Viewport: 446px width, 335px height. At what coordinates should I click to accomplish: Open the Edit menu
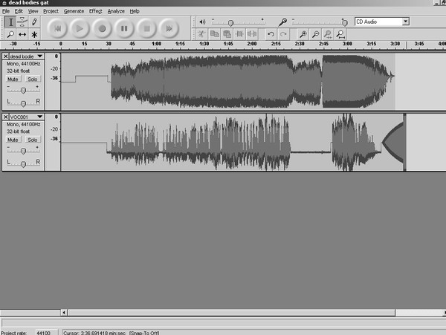coord(19,11)
